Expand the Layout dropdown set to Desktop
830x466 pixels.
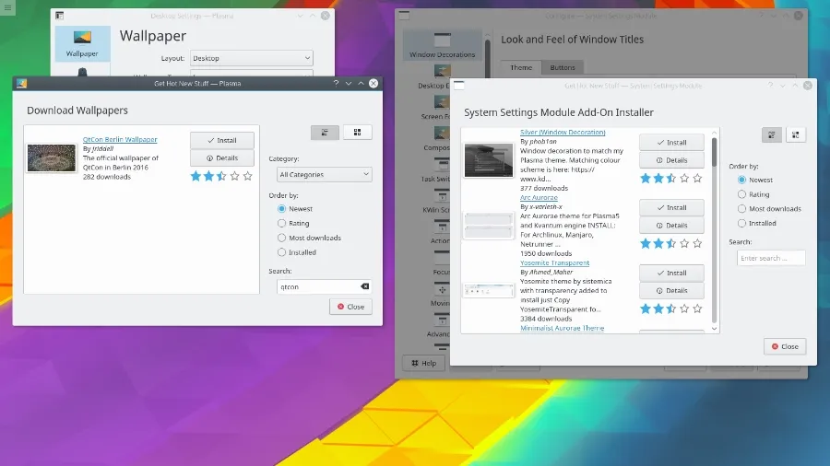coord(251,58)
